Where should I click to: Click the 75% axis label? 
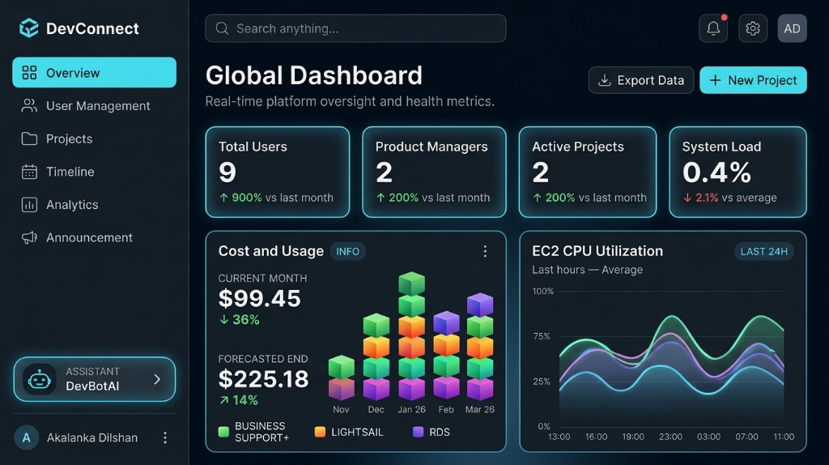click(542, 336)
